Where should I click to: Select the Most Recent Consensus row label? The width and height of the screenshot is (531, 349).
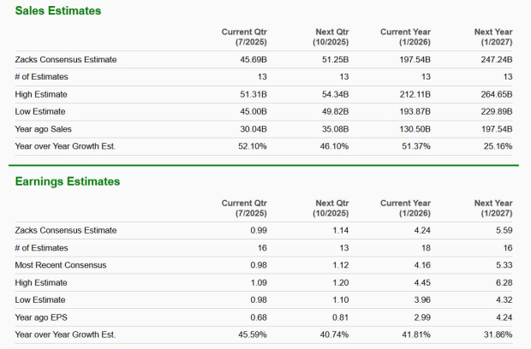click(61, 265)
